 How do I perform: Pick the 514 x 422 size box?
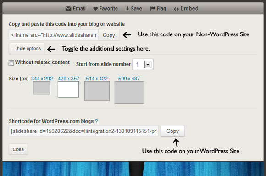[x=97, y=91]
